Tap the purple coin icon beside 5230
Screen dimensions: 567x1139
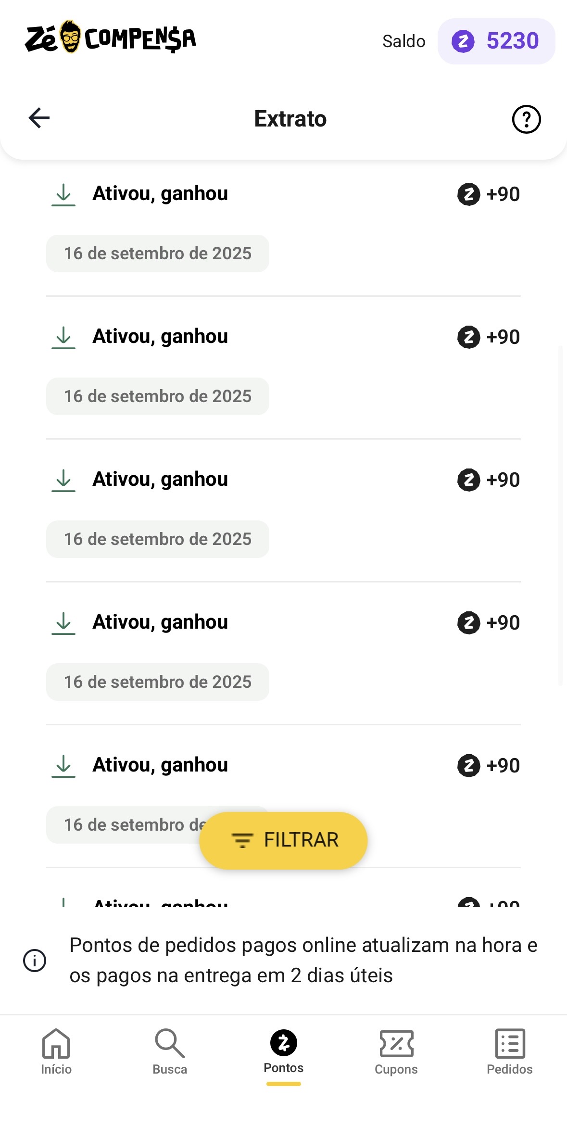tap(463, 41)
